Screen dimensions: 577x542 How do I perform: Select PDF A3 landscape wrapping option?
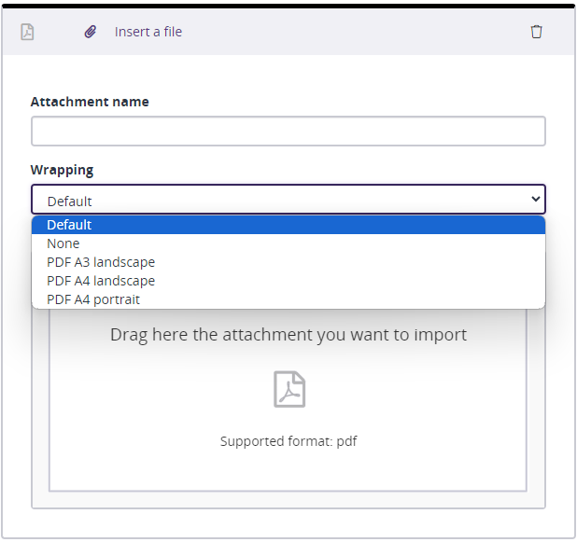click(x=101, y=262)
